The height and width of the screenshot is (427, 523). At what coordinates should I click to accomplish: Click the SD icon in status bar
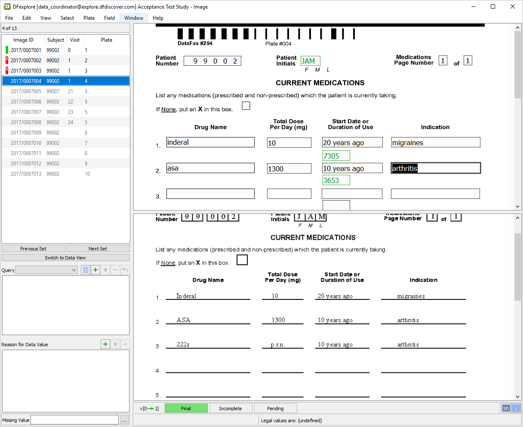tap(506, 408)
